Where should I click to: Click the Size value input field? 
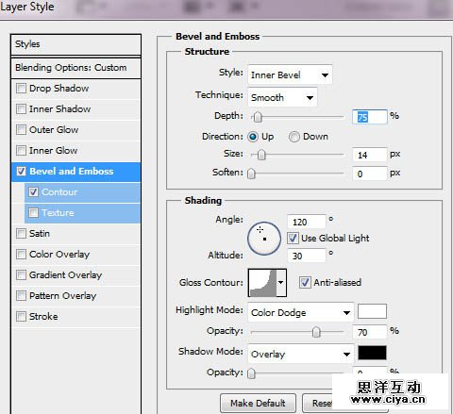(369, 155)
